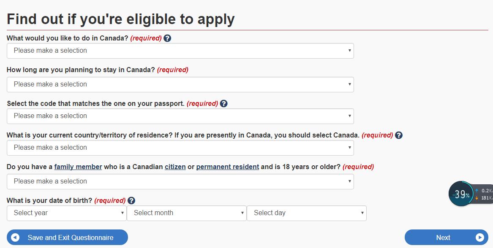Expand current country/territory of residence dropdown
Screen dimensions: 493x248
(x=180, y=148)
